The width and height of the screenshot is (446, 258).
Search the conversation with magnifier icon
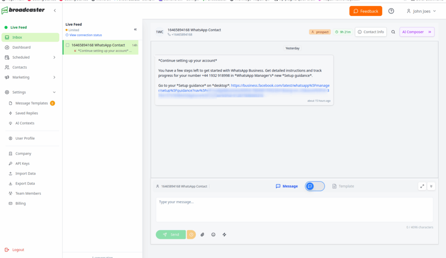click(393, 32)
